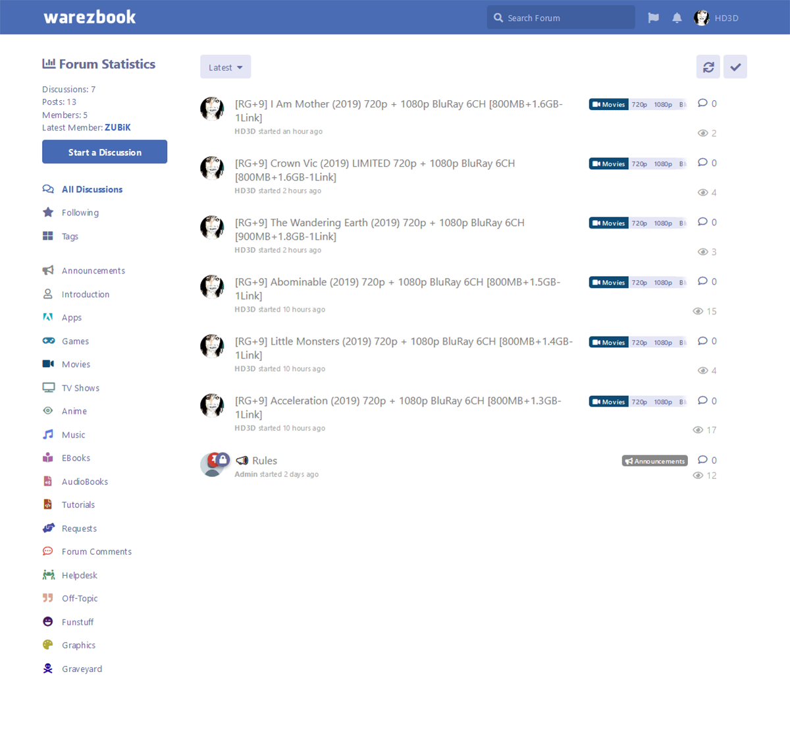The image size is (790, 730).
Task: Click the Movies tag on I Am Mother
Action: (x=608, y=104)
